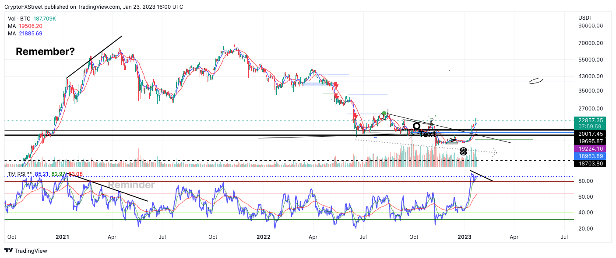Select the faded 'Reminder' text on the RSI pane
The width and height of the screenshot is (616, 258).
[x=131, y=185]
